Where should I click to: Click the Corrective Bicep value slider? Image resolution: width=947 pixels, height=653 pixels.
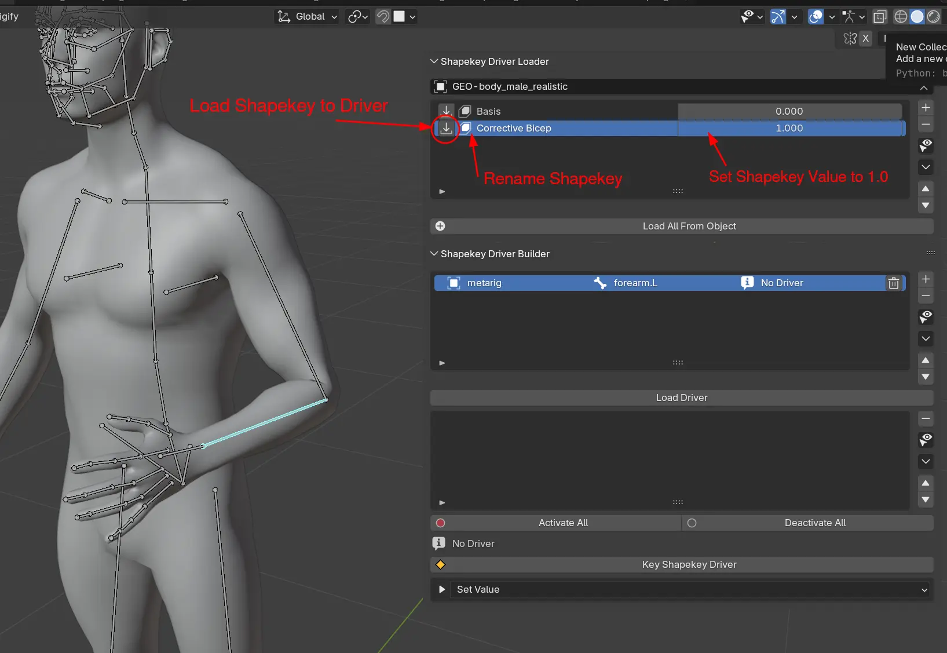pos(789,128)
